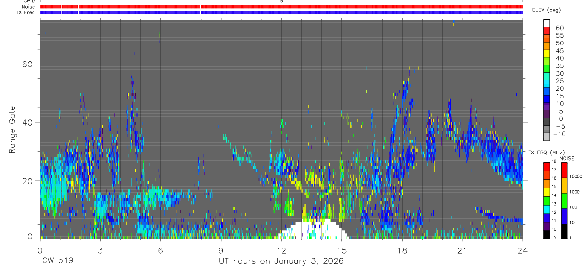
Task: Pick the blue ELEV swatch beside 15
Action: (x=547, y=98)
